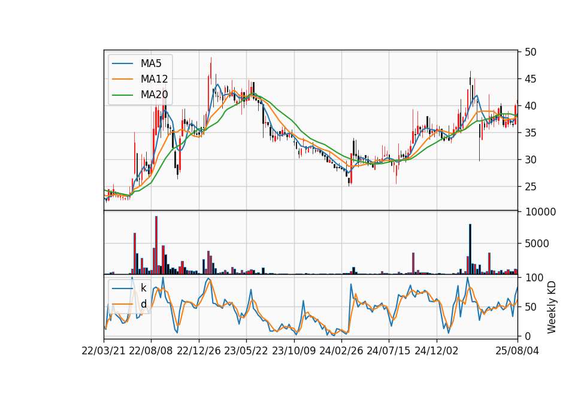
Task: Click the 24/12/02 date tick label
Action: click(437, 351)
